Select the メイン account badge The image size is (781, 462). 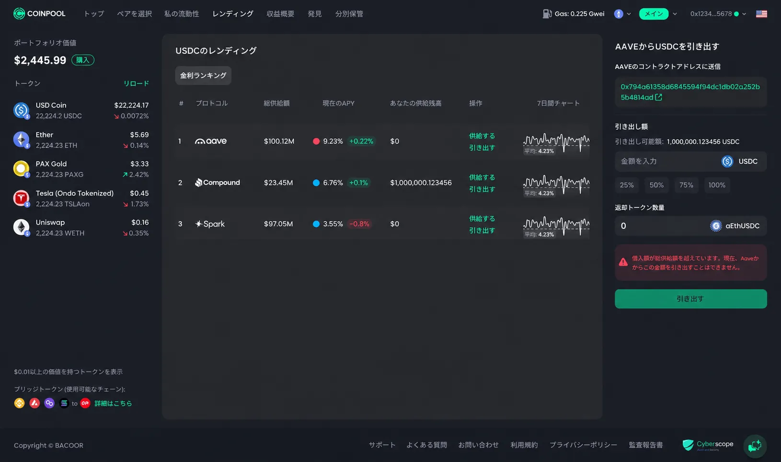(x=654, y=14)
